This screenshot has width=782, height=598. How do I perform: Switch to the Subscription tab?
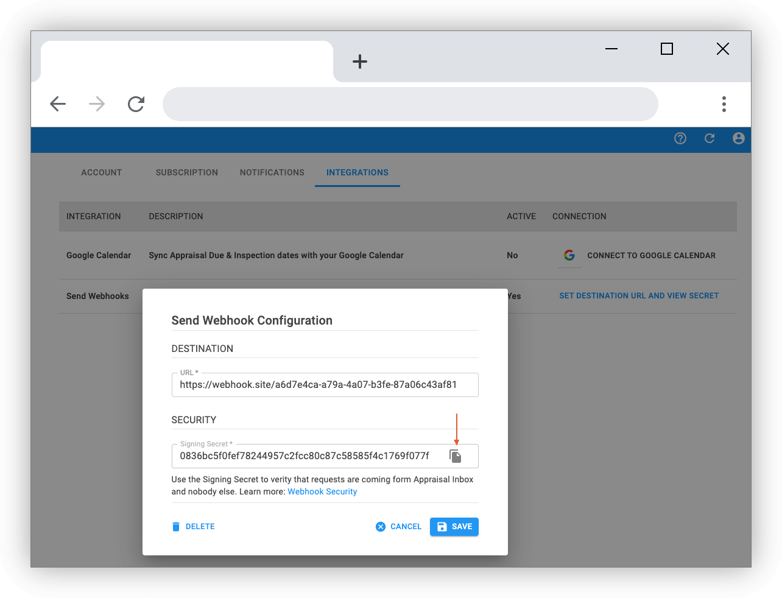pos(186,172)
